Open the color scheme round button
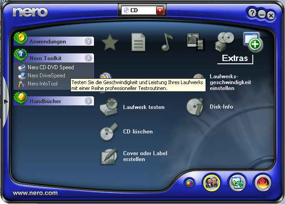The width and height of the screenshot is (285, 204). [189, 183]
